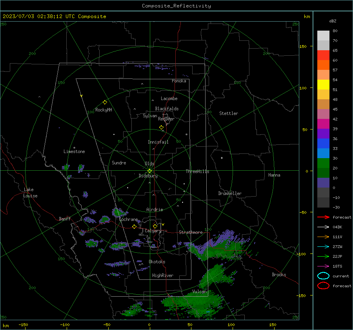The height and width of the screenshot is (330, 353).
Task: Click the orange 111V arrow icon
Action: point(323,237)
